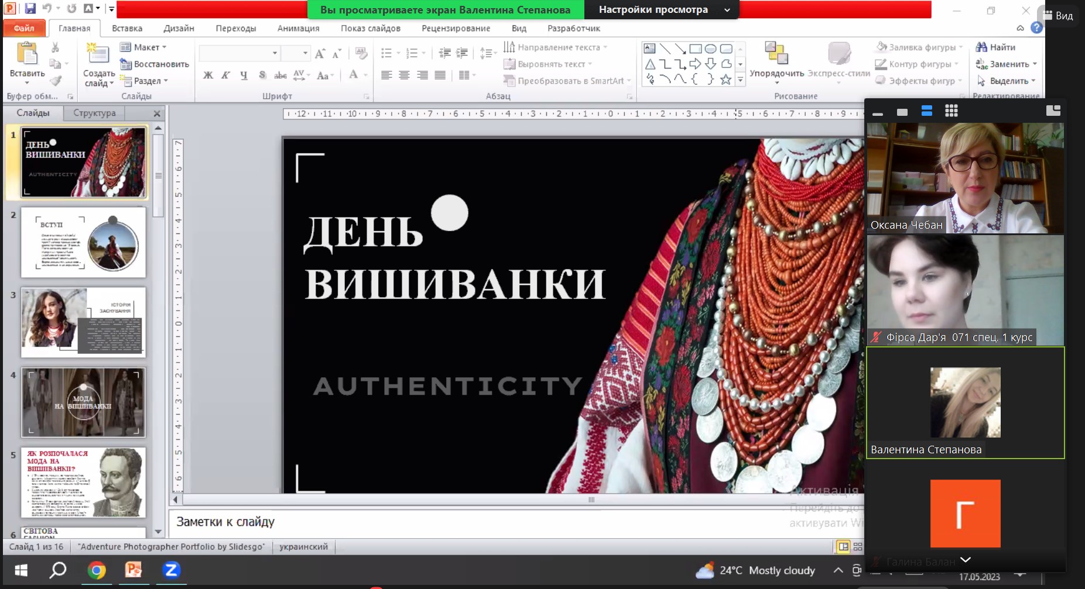
Task: Toggle bold (Ж) formatting
Action: coord(208,75)
